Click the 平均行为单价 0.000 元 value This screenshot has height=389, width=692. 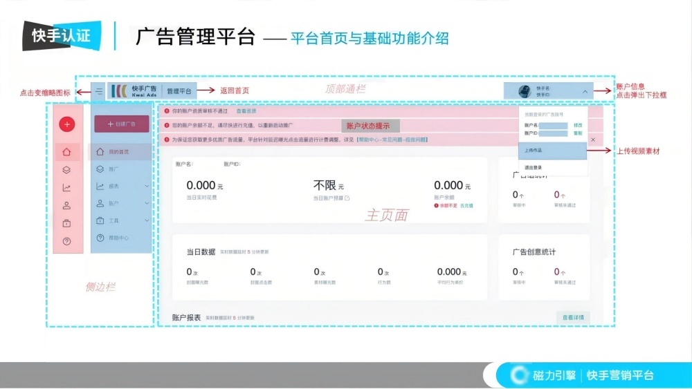[451, 272]
